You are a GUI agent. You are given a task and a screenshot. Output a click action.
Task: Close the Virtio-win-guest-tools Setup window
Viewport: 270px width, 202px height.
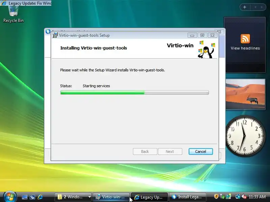click(x=213, y=35)
